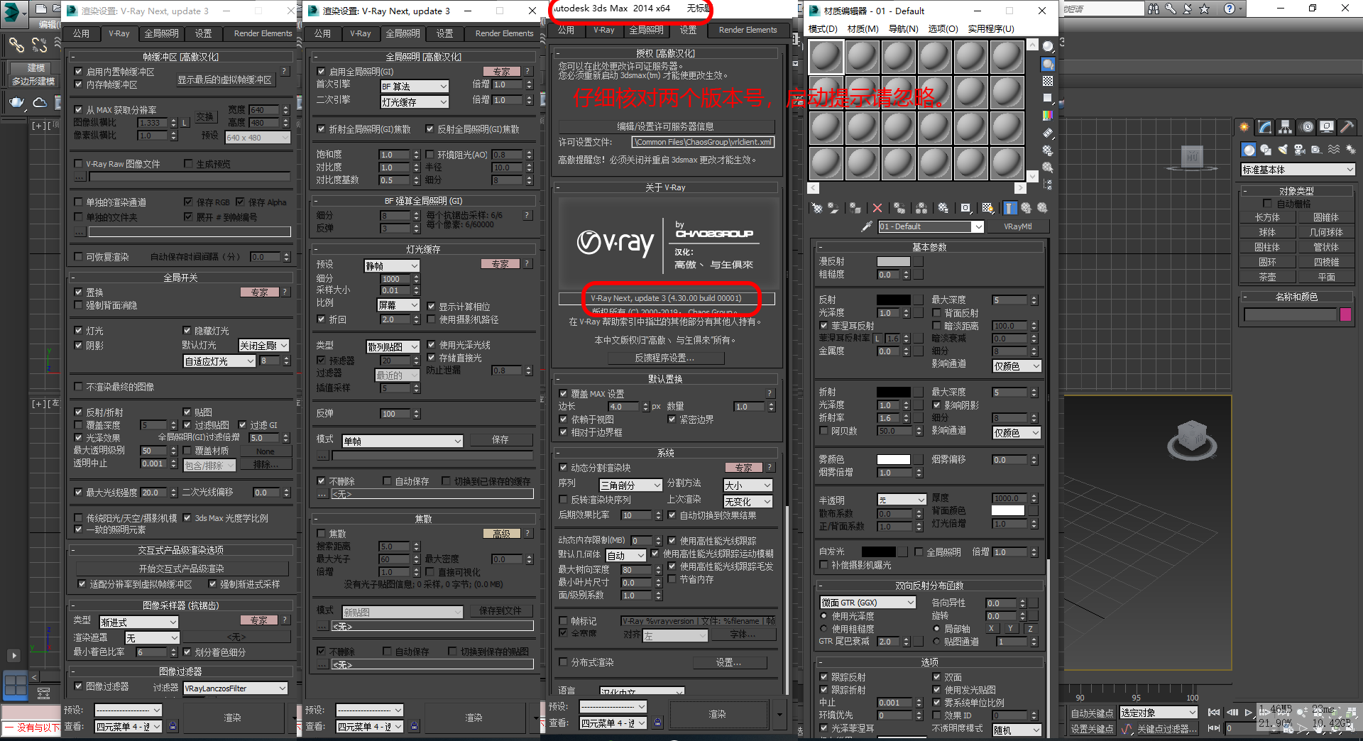Click 茶壶 teapot primitive button

coord(1267,277)
